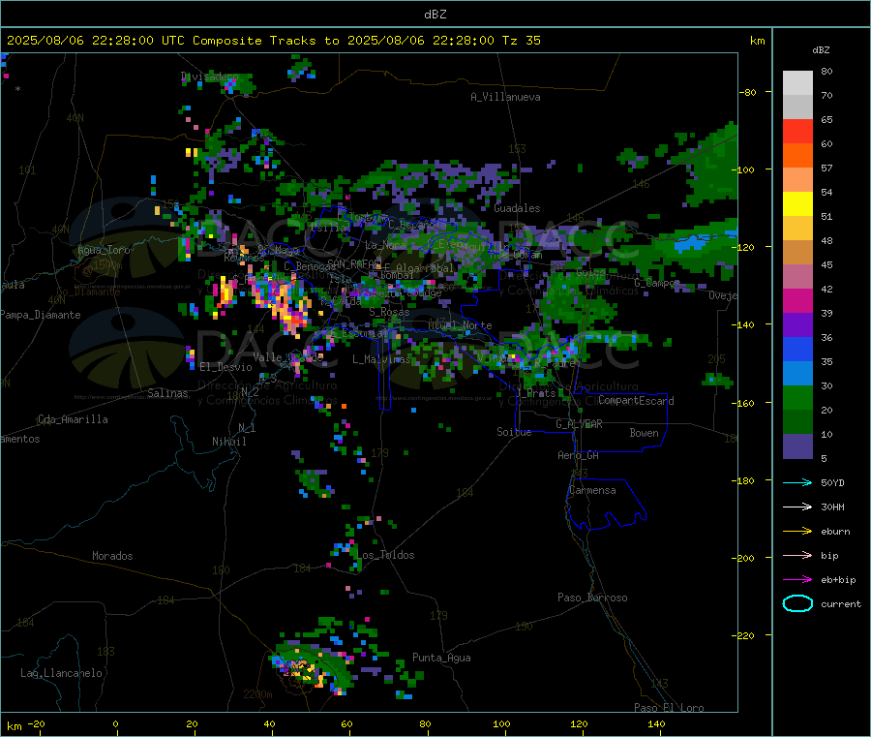
Task: Click the Paso_Barroso place label
Action: pyautogui.click(x=592, y=598)
